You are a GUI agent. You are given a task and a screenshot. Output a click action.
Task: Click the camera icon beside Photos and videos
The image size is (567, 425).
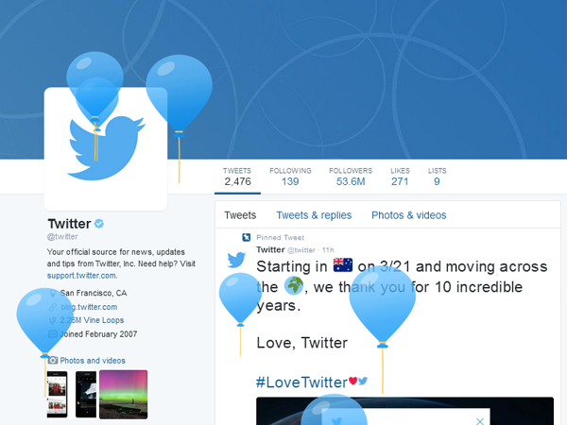pyautogui.click(x=53, y=361)
